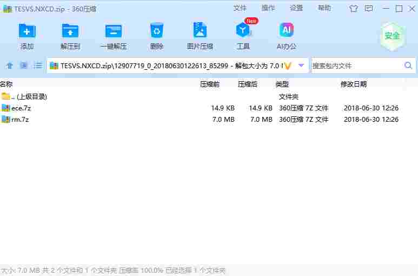Click the ece.7z file icon
The image size is (418, 276).
tap(5, 108)
